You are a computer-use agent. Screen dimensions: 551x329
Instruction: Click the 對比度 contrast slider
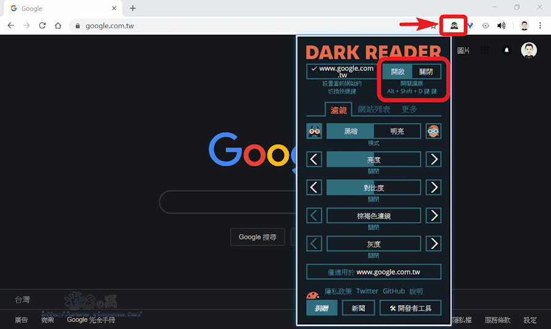click(x=373, y=188)
